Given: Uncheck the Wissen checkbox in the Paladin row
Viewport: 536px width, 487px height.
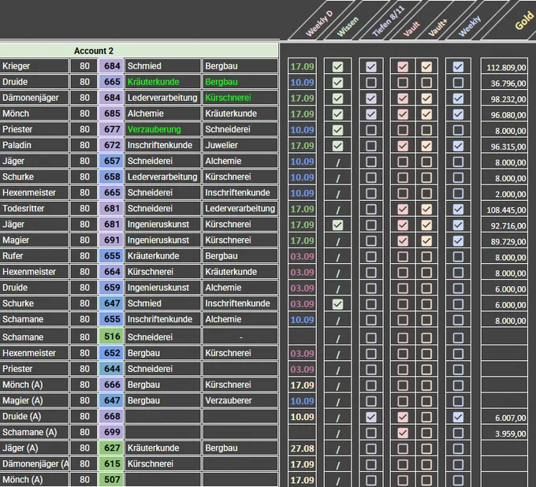Looking at the screenshot, I should click(337, 146).
